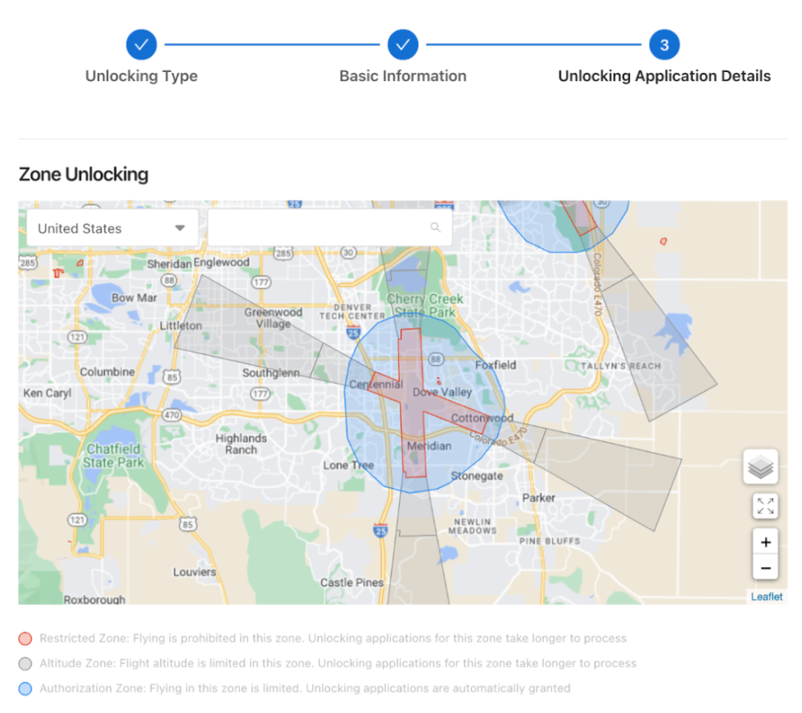The height and width of the screenshot is (713, 802).
Task: Click the step 3 numbered circle
Action: 665,44
